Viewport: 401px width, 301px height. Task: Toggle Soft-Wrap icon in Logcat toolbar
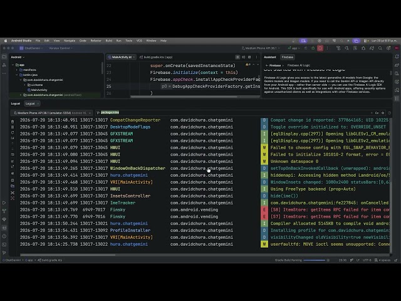13,155
